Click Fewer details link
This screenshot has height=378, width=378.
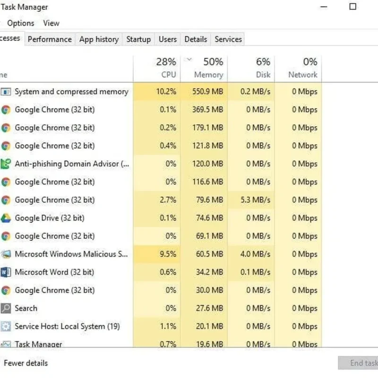tap(26, 363)
